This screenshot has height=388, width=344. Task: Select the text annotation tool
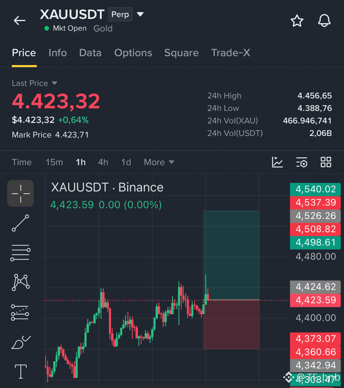(21, 371)
